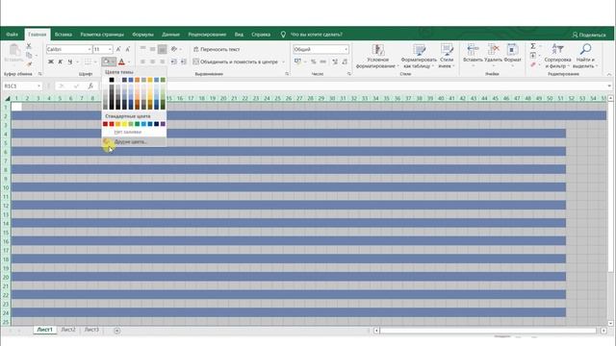This screenshot has width=616, height=346.
Task: Click the text orientation icon
Action: tap(174, 49)
